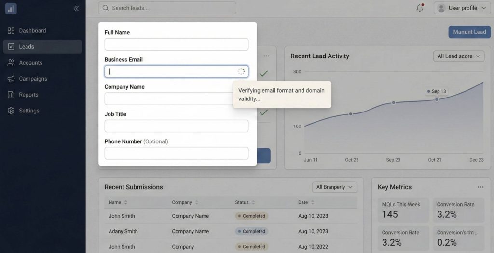This screenshot has width=494, height=253.
Task: Click the Manunt Lead button
Action: point(469,32)
